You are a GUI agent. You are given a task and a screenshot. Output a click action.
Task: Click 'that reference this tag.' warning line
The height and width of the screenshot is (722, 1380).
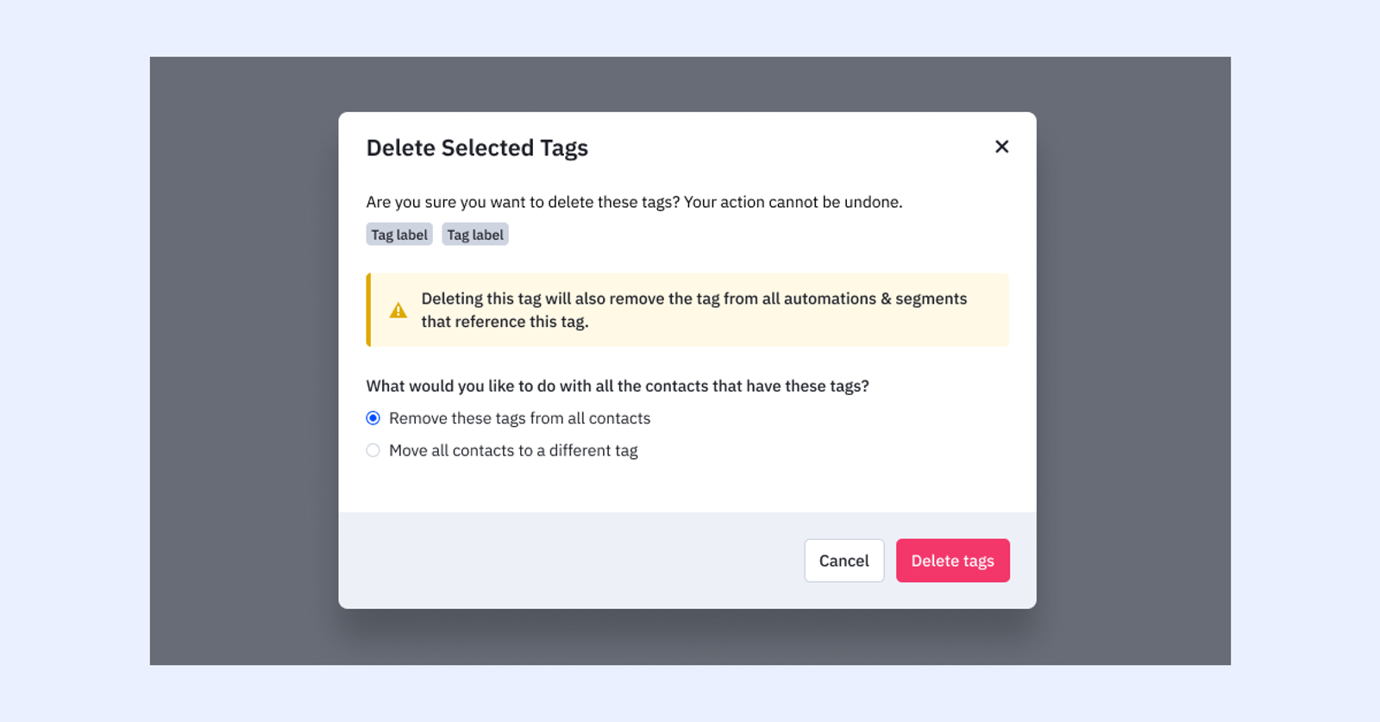505,322
